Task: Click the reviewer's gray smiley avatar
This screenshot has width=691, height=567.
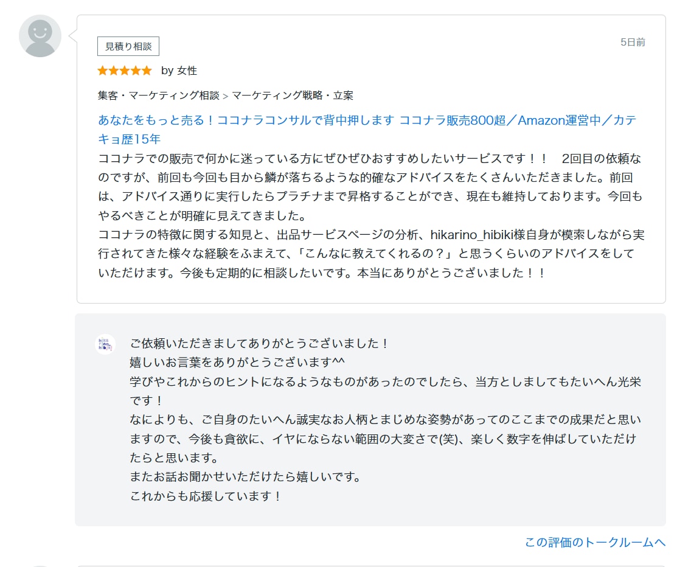Action: pos(40,36)
